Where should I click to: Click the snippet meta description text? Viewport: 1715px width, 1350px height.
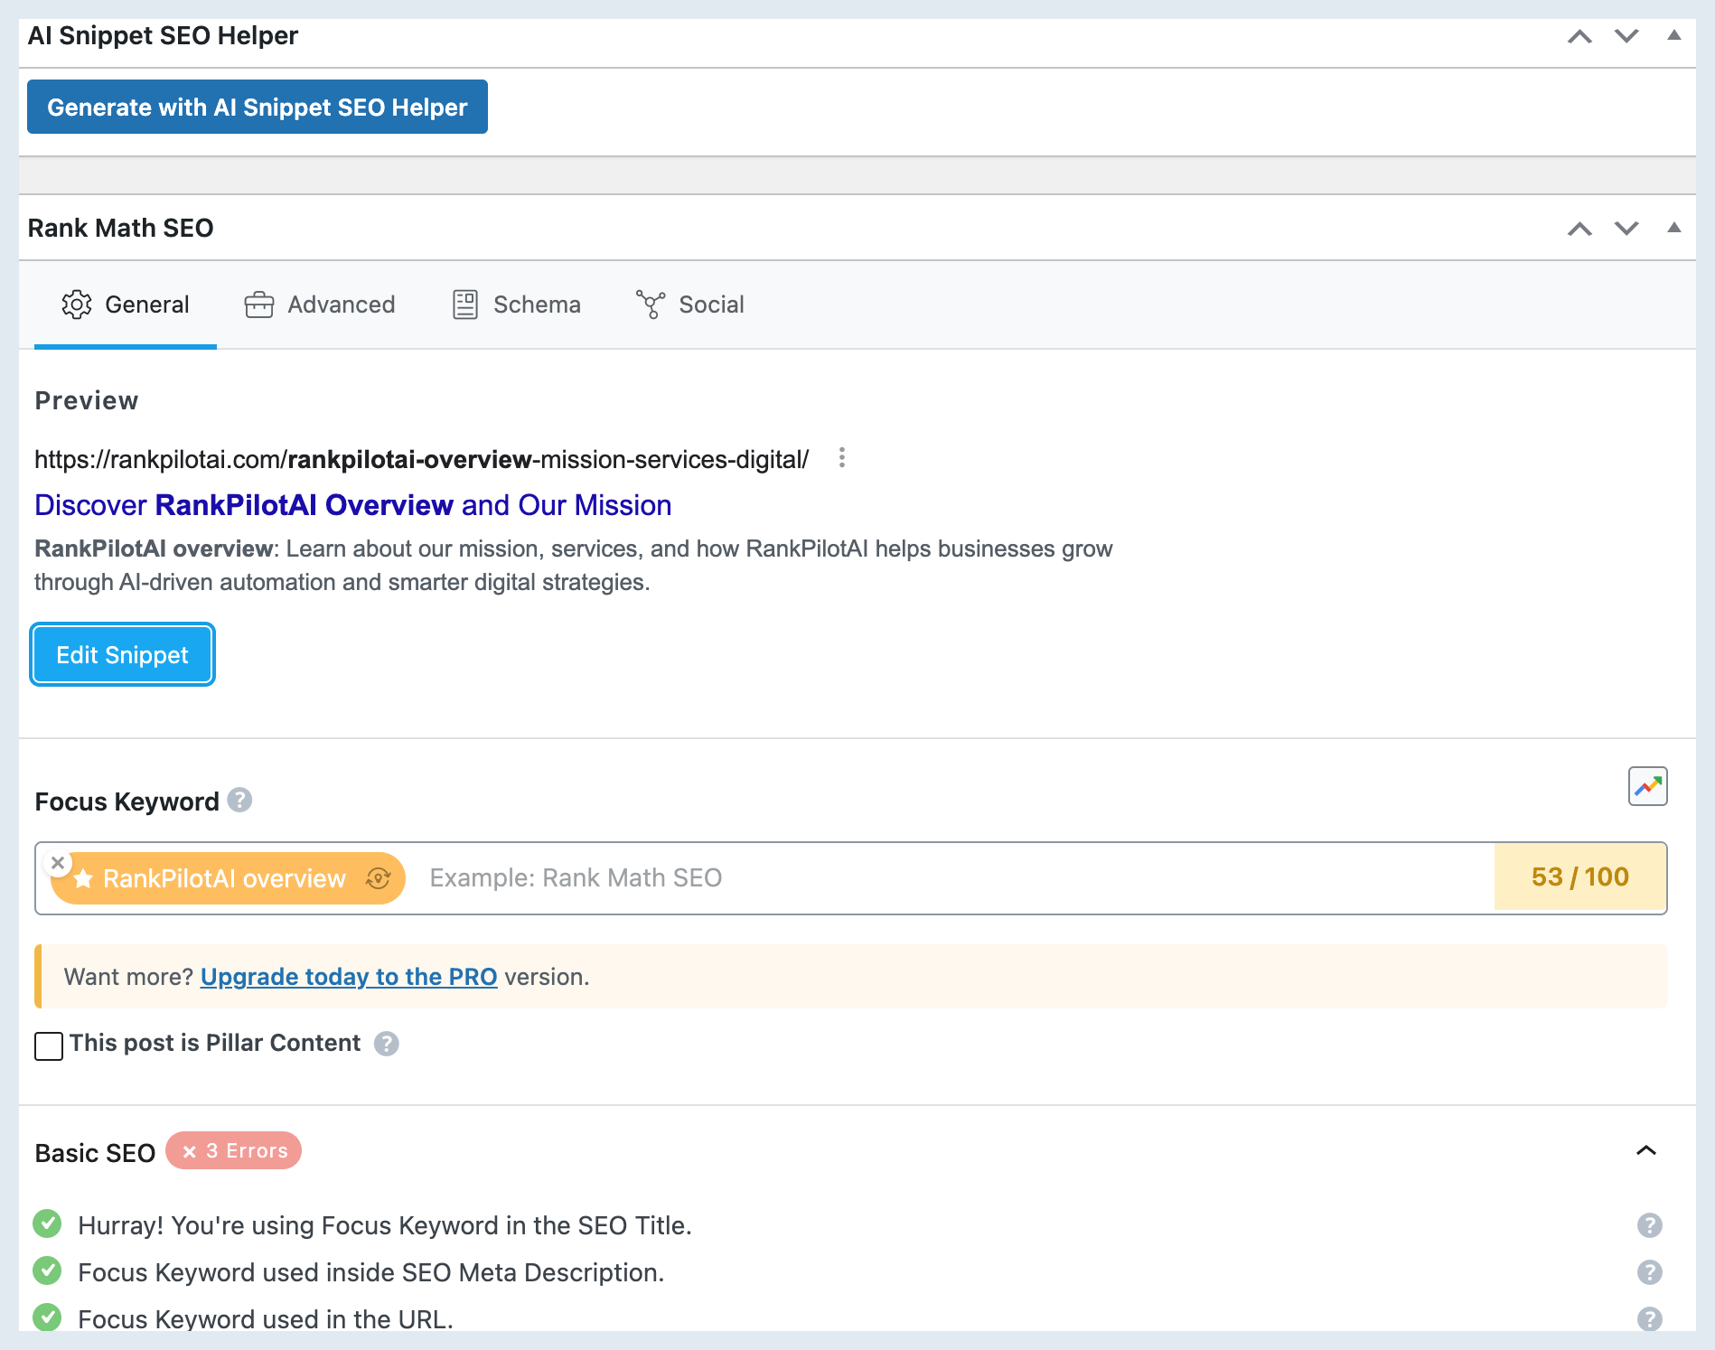pos(574,566)
